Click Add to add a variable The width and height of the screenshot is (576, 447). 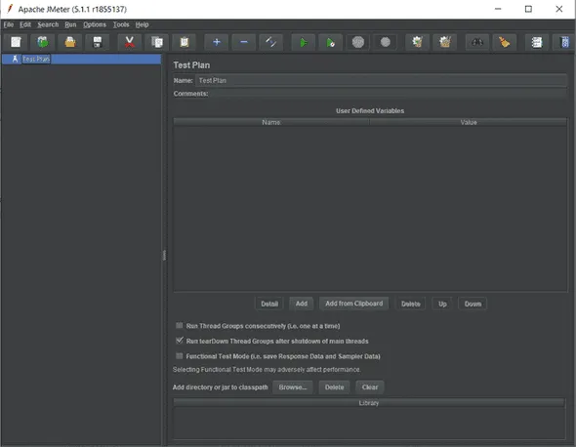click(302, 304)
